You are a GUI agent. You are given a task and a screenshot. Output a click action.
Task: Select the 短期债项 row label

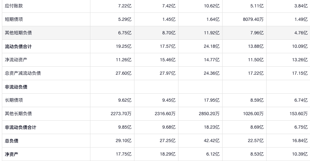click(x=14, y=19)
